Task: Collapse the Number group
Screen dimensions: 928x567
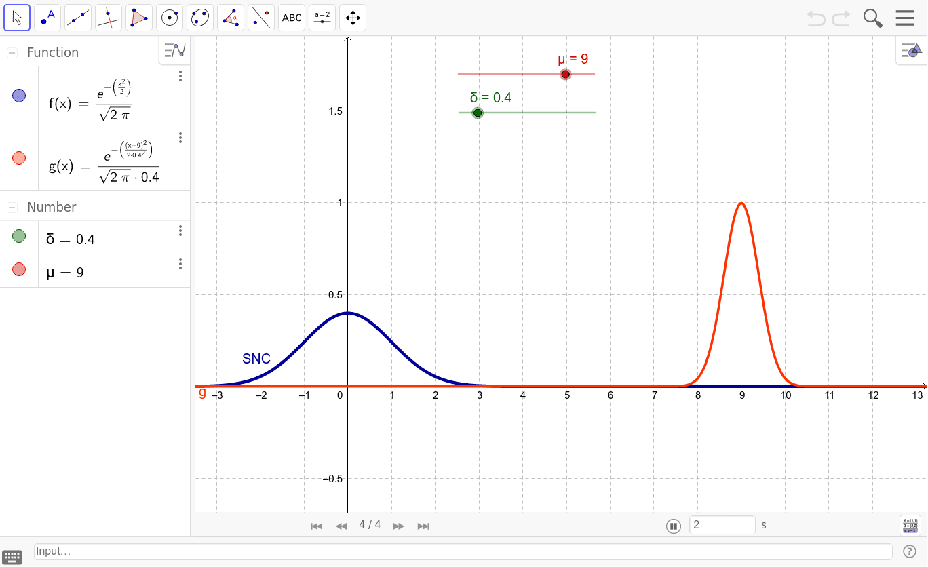Action: click(x=12, y=208)
